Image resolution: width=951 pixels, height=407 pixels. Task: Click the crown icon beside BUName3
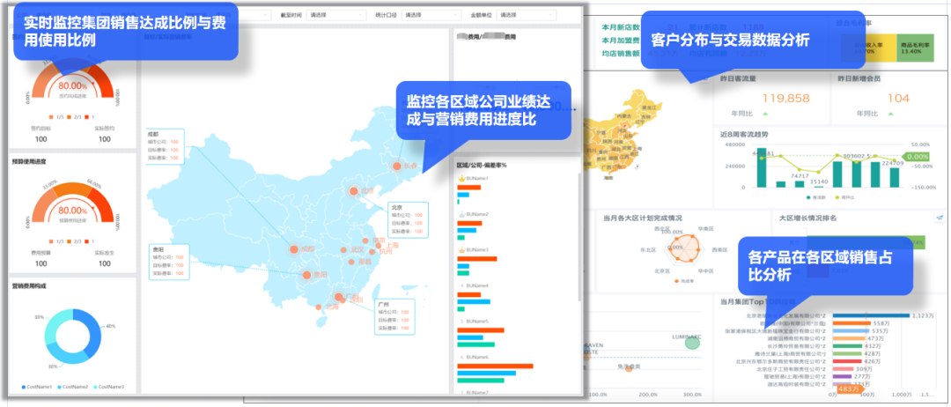[x=461, y=251]
